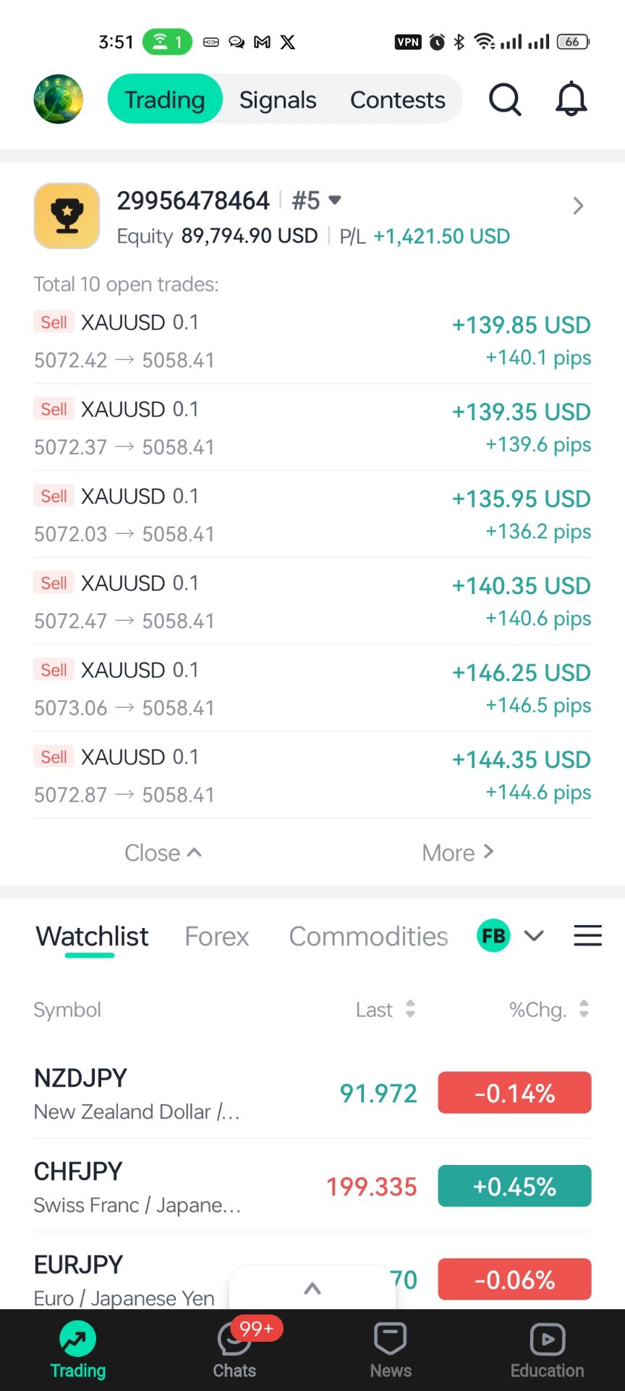
Task: Expand the bottom pull-up chevron panel
Action: 312,1288
